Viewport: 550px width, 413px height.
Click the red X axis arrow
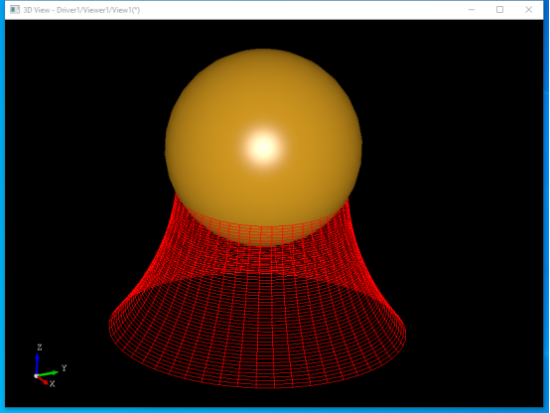pyautogui.click(x=43, y=380)
